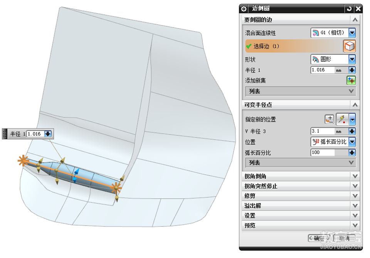The width and height of the screenshot is (370, 258).
Task: Open the on-screen 半径 1 value options arrow
Action: click(x=48, y=134)
